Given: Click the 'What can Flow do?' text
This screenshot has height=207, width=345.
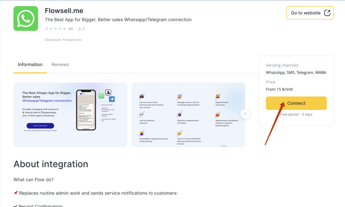Looking at the screenshot, I should [x=33, y=180].
